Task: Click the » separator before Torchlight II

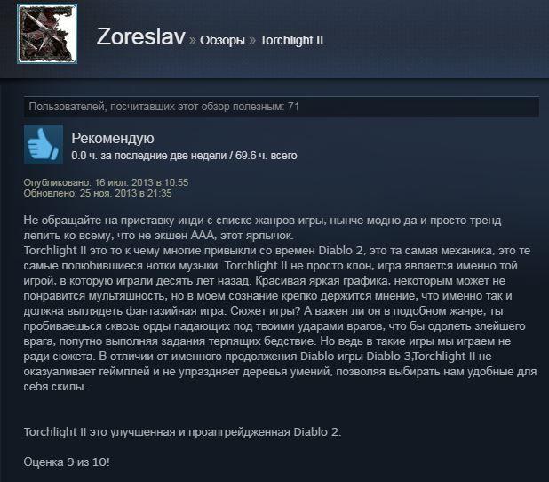Action: pyautogui.click(x=252, y=41)
